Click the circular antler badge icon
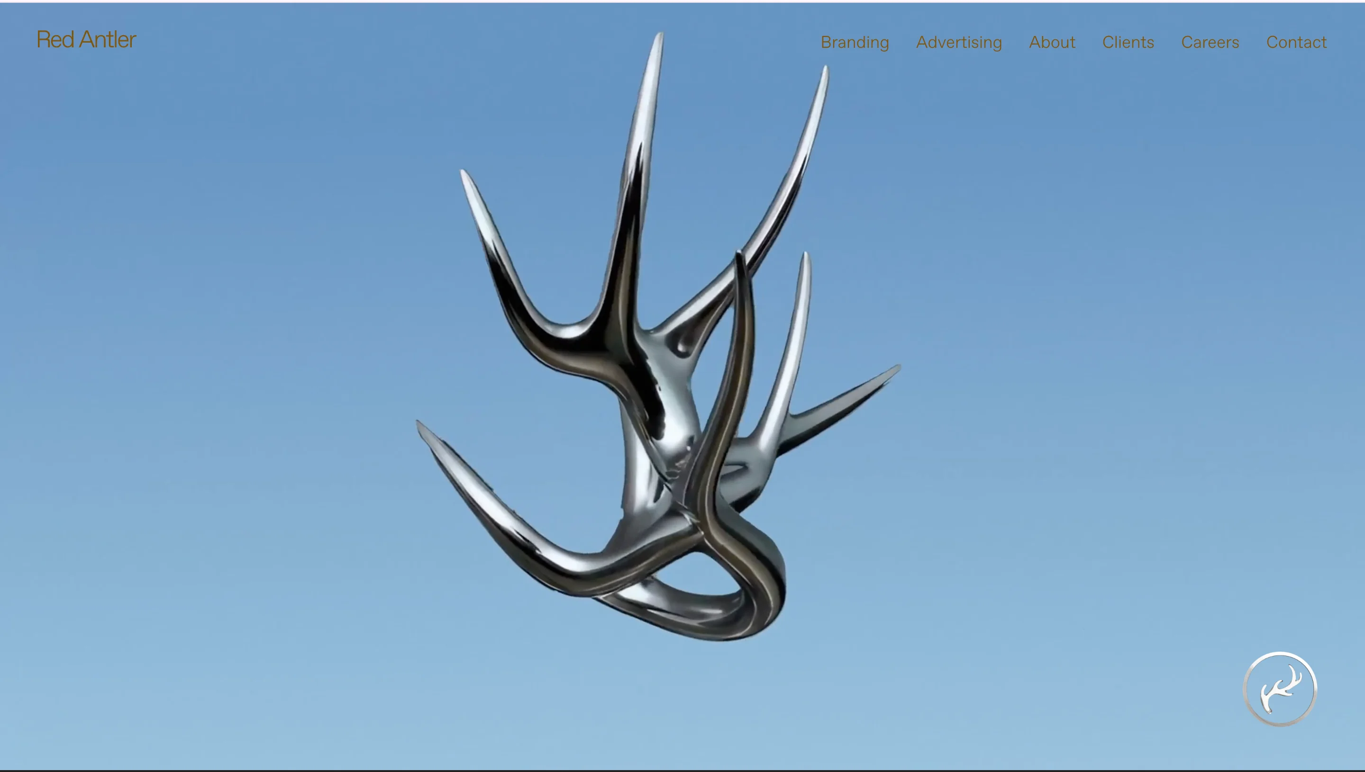 click(x=1280, y=689)
